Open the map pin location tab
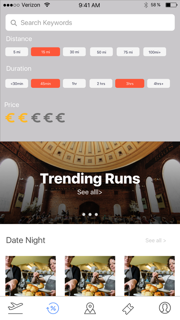 pos(90,308)
